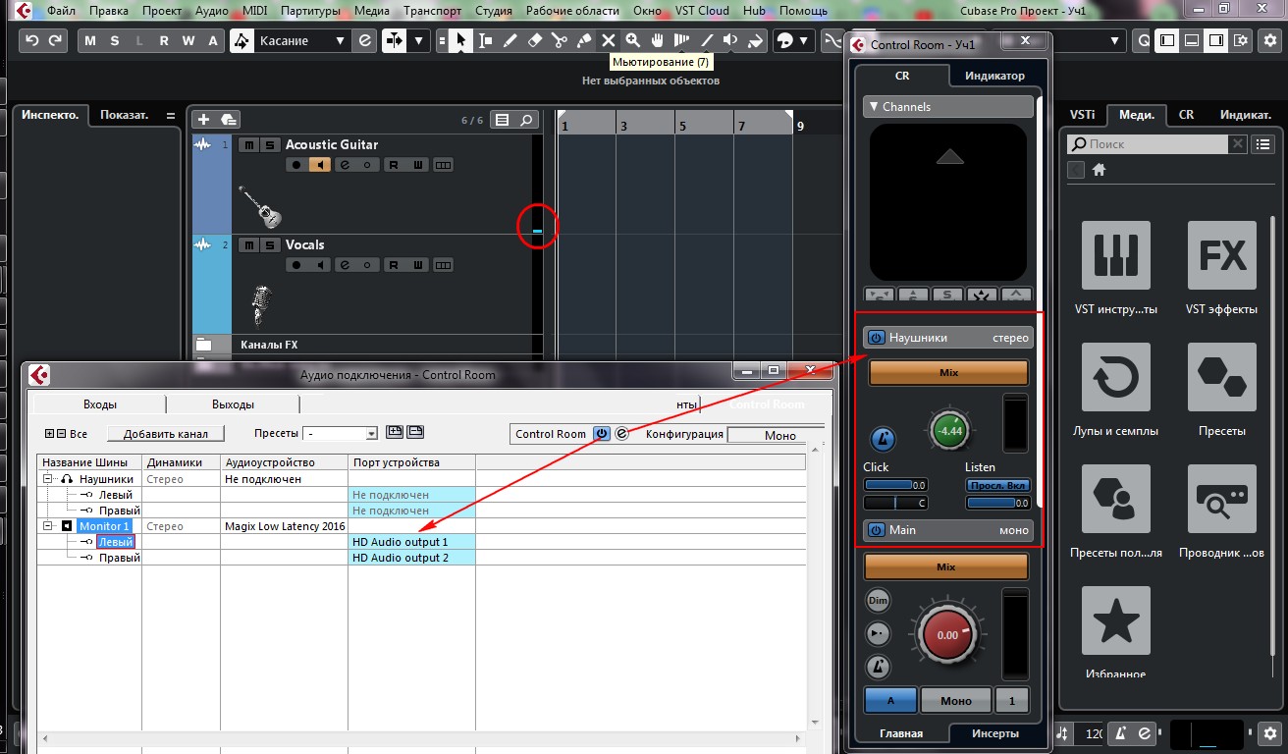
Task: Go to the media rack home
Action: pos(1100,170)
